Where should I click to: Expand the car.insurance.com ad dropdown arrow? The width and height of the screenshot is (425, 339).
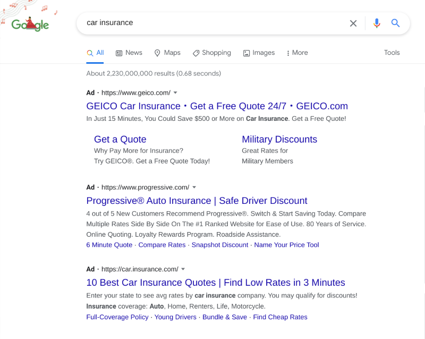(183, 269)
